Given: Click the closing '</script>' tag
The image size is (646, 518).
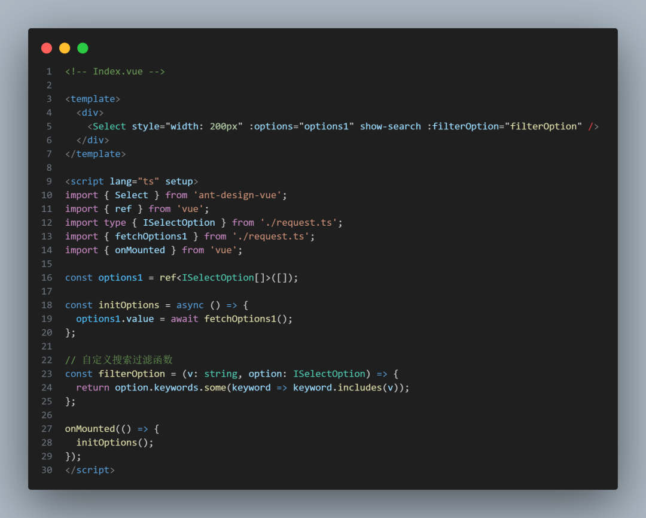Looking at the screenshot, I should (x=90, y=470).
